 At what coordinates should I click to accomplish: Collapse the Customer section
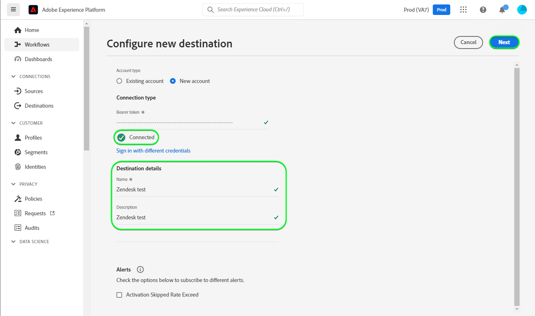point(14,123)
